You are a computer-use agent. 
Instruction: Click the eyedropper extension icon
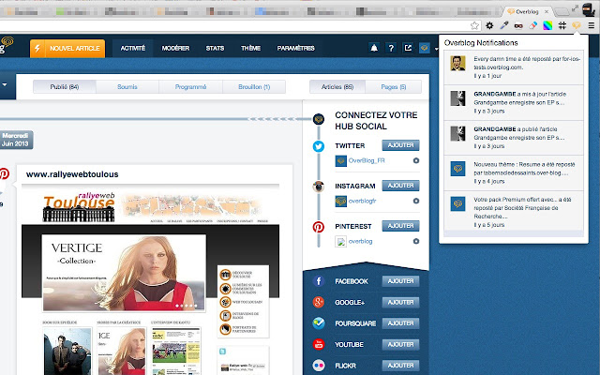pos(504,25)
